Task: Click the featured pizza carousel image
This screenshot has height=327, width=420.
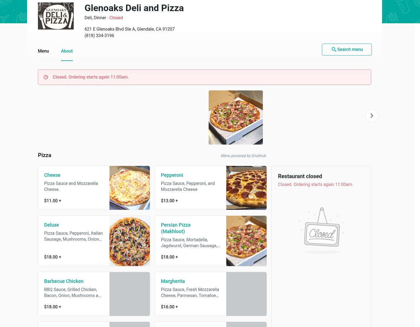Action: point(236,117)
